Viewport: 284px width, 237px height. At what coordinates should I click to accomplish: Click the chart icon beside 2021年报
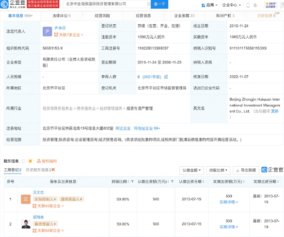tap(166, 77)
